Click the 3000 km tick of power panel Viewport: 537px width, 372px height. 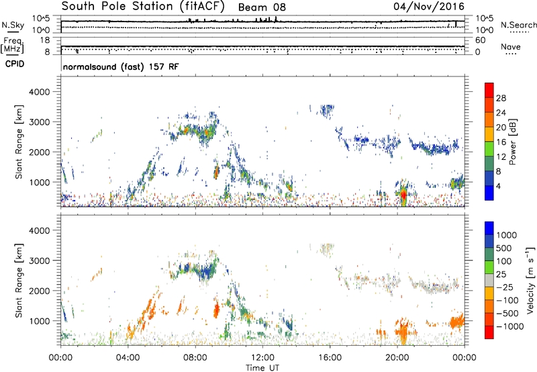(x=39, y=122)
